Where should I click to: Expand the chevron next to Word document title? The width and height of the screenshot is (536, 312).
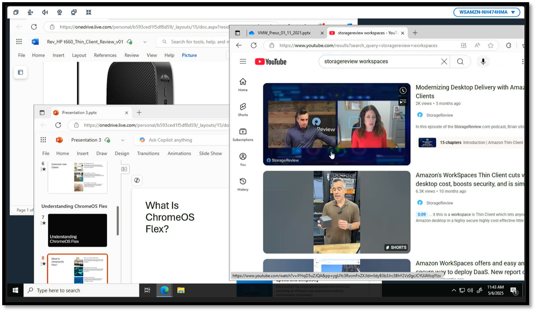click(x=145, y=42)
